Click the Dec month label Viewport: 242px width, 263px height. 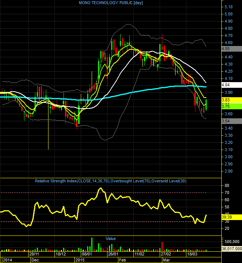tap(35, 260)
